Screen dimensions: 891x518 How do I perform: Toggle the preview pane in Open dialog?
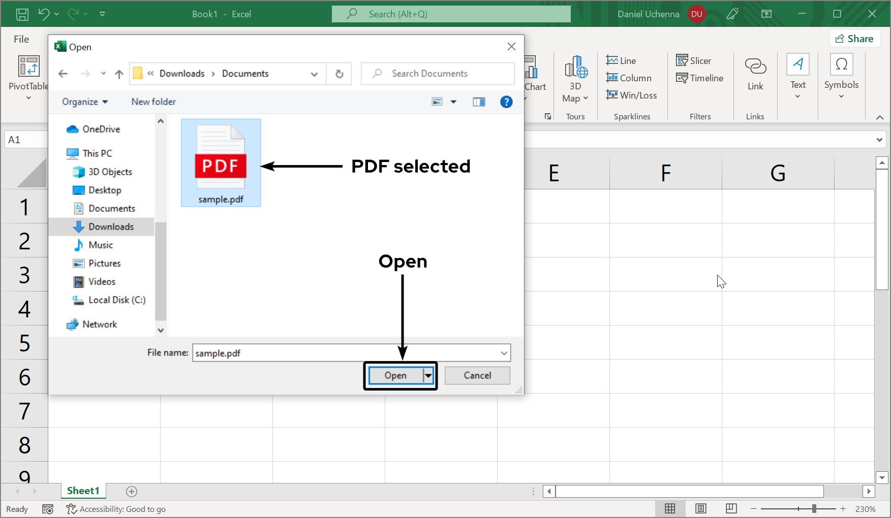tap(479, 102)
